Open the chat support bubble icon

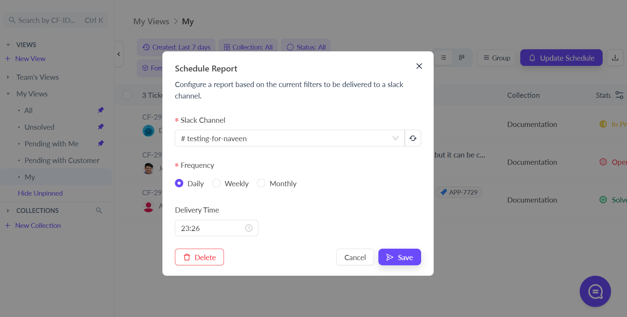tap(595, 291)
